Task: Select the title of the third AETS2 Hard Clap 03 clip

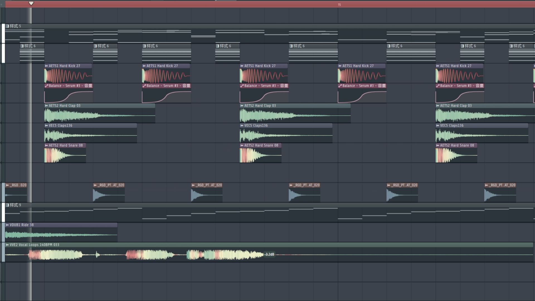Action: coord(456,106)
